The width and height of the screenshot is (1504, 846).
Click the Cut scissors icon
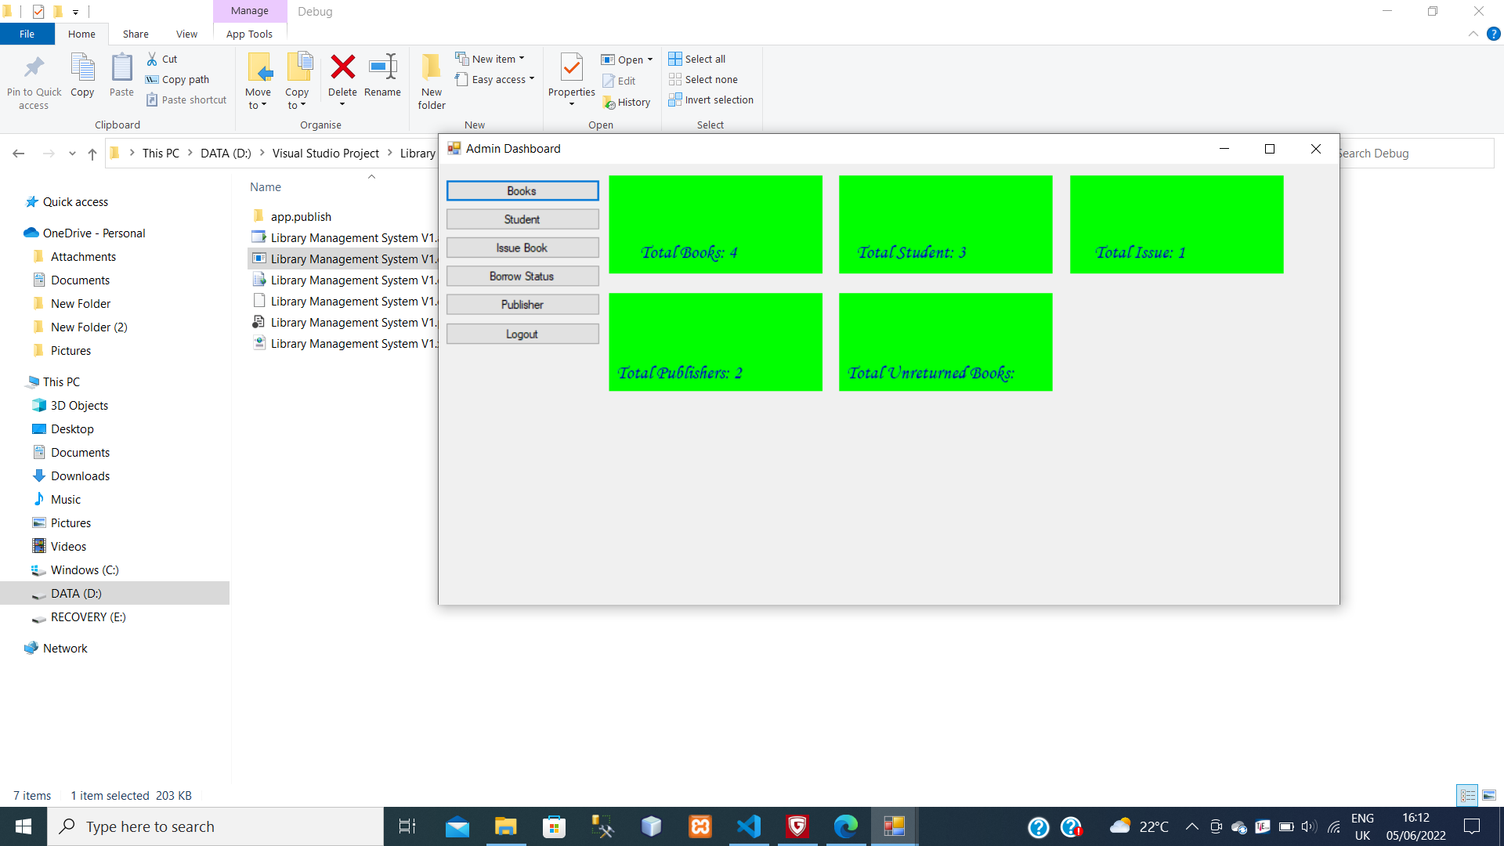(x=152, y=59)
